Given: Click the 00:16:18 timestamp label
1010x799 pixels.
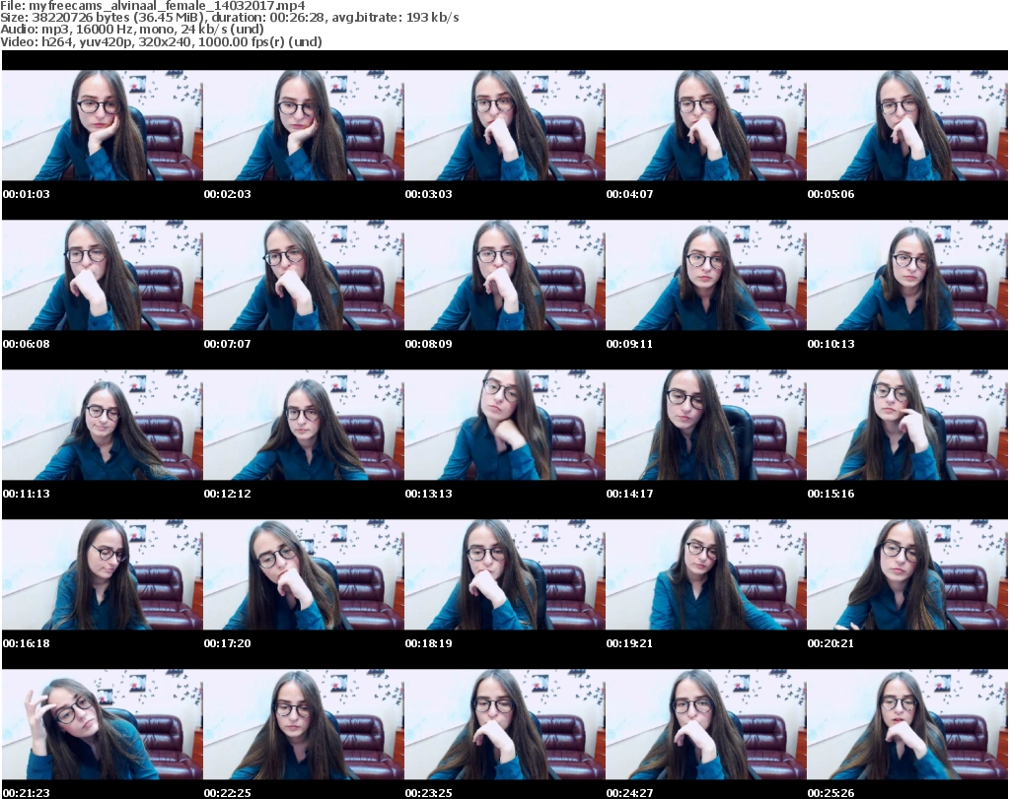Looking at the screenshot, I should point(27,642).
